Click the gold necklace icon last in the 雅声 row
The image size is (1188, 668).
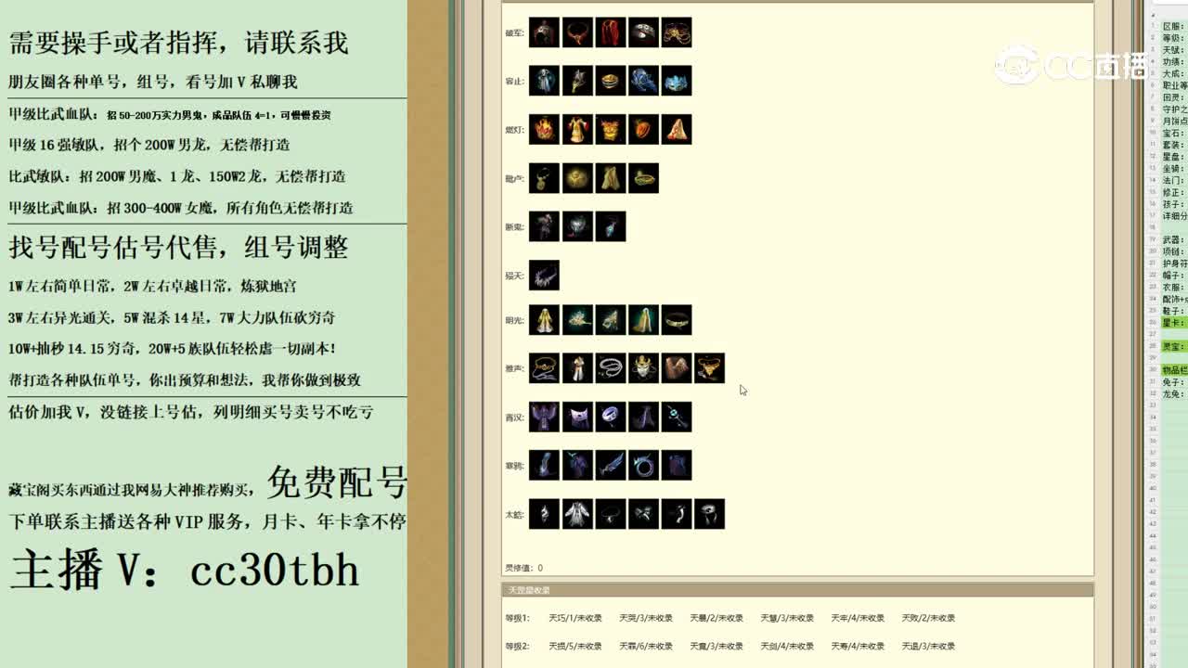pos(710,367)
